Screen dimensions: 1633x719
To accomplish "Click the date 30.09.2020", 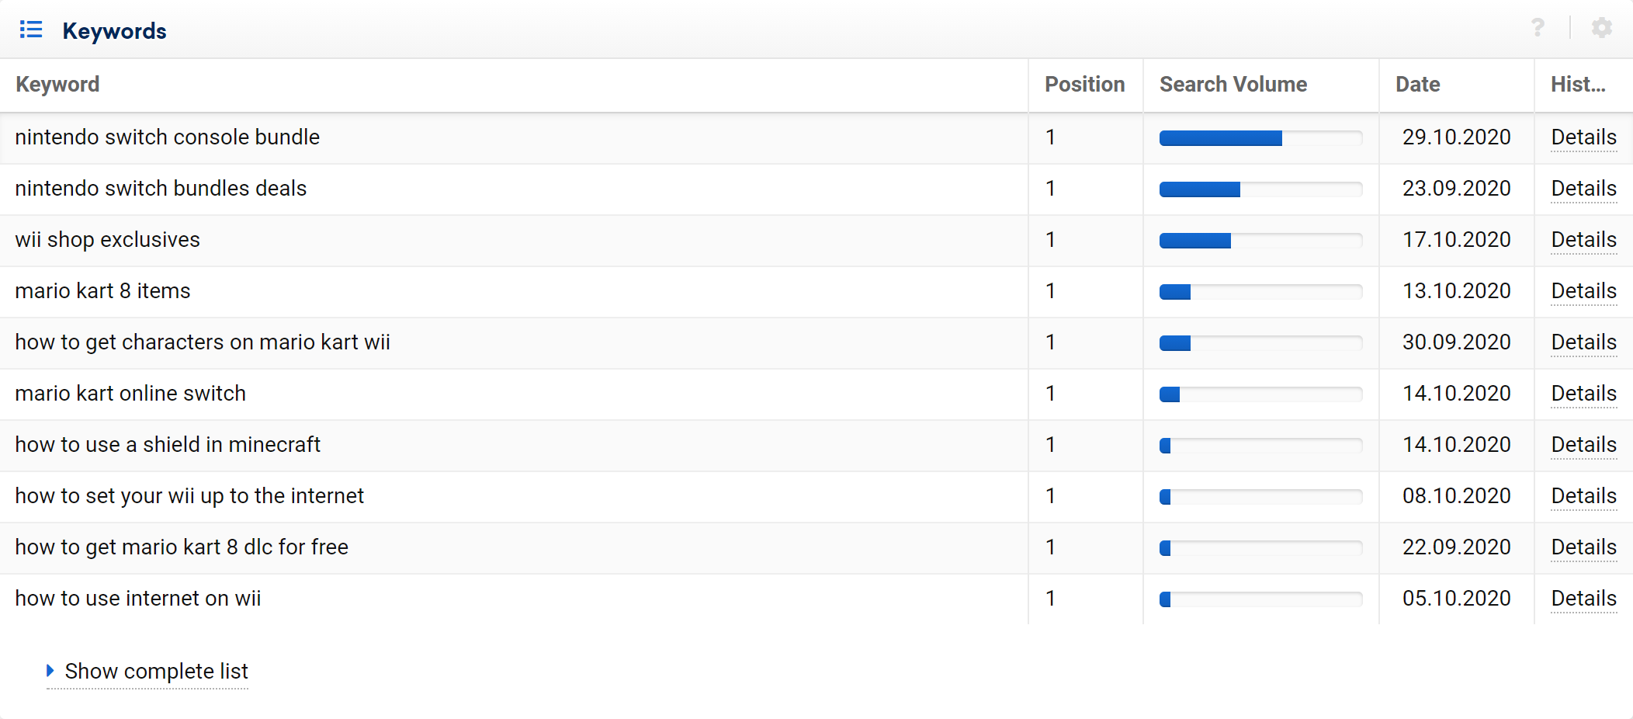I will coord(1456,342).
